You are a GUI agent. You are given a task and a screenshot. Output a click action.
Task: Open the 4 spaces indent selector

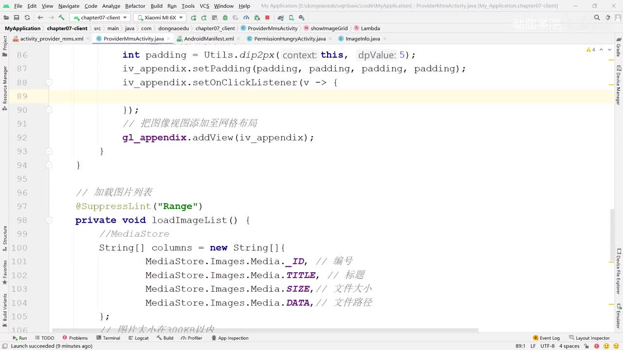(x=569, y=346)
